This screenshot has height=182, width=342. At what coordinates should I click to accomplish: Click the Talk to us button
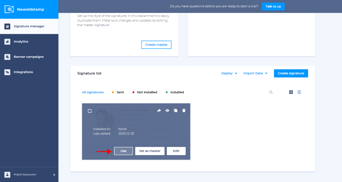(x=273, y=6)
